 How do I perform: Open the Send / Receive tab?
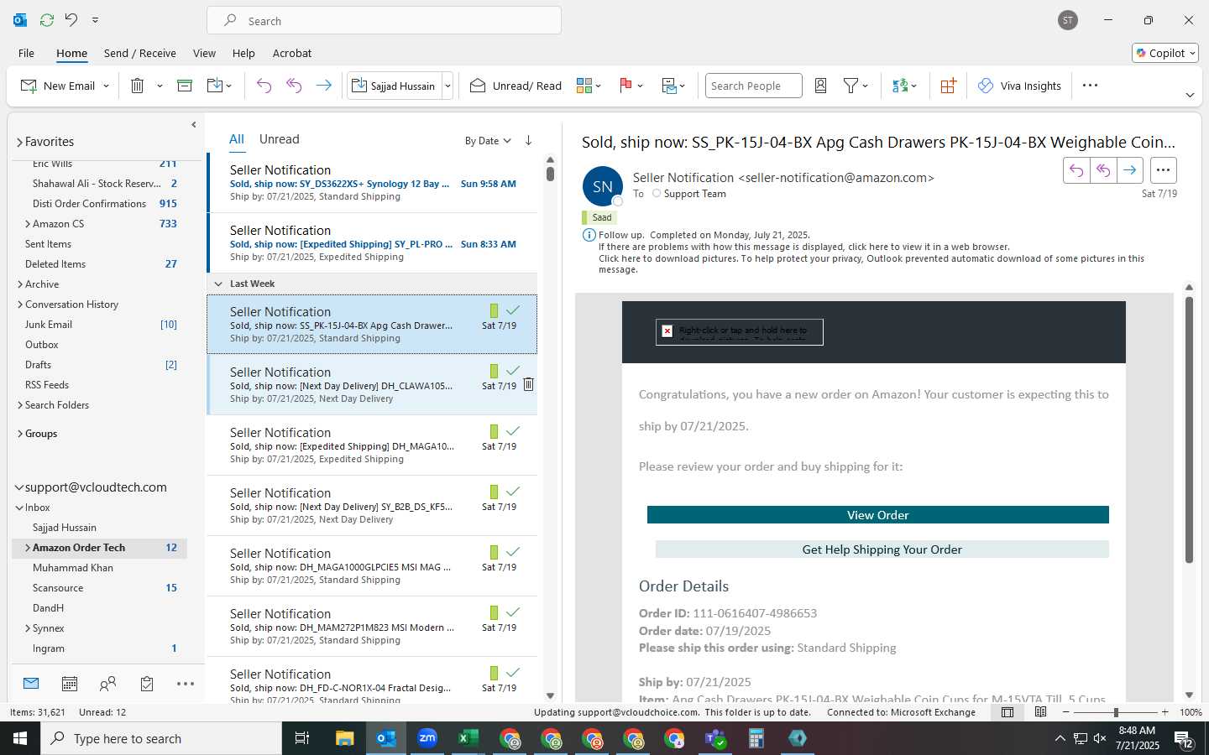coord(140,53)
